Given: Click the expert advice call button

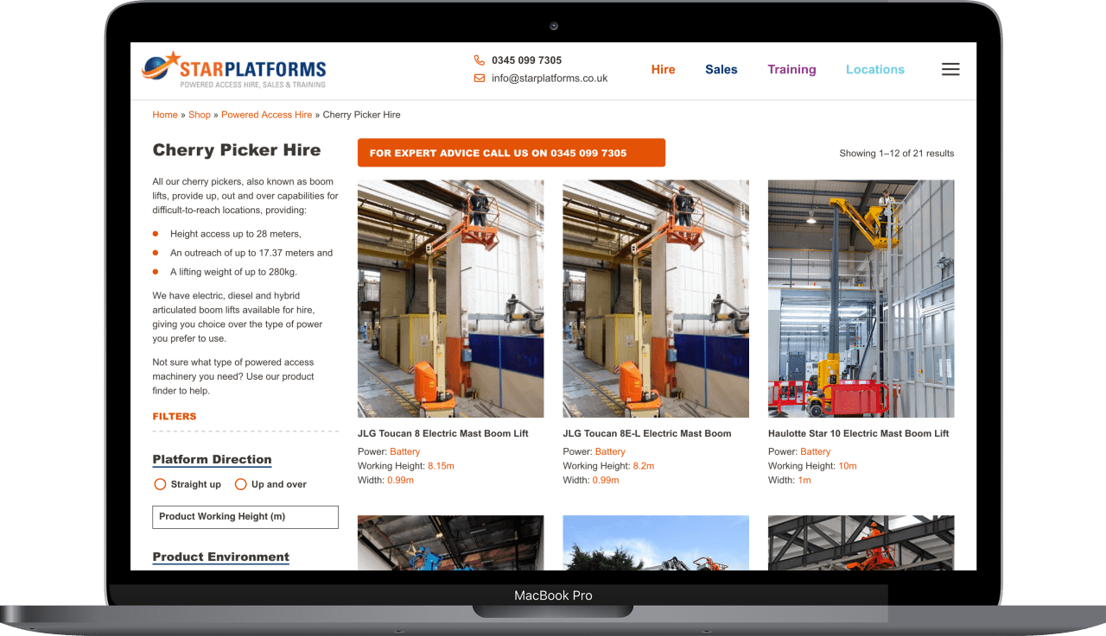Looking at the screenshot, I should click(x=512, y=153).
